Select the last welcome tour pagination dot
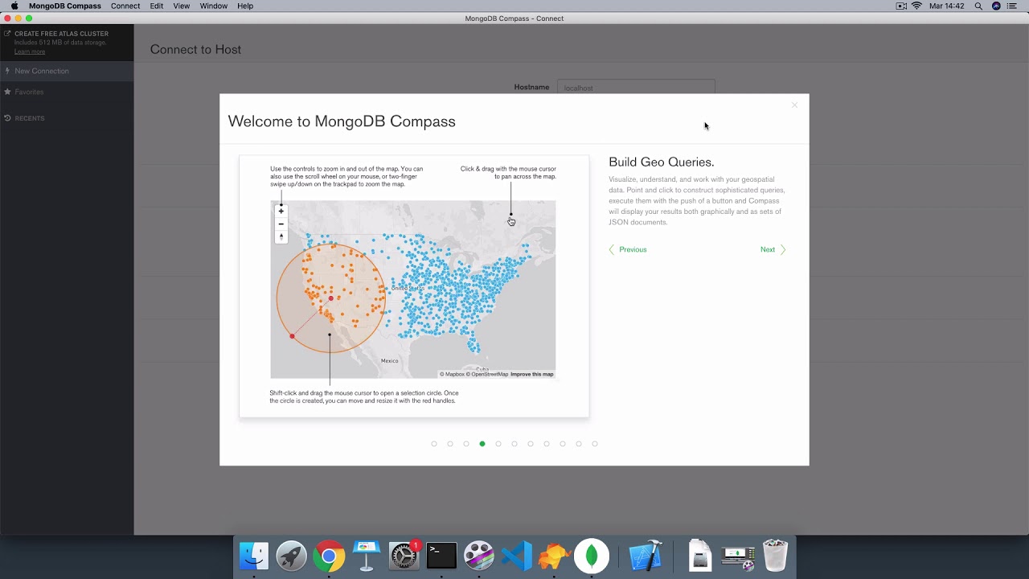Viewport: 1029px width, 579px height. 595,444
